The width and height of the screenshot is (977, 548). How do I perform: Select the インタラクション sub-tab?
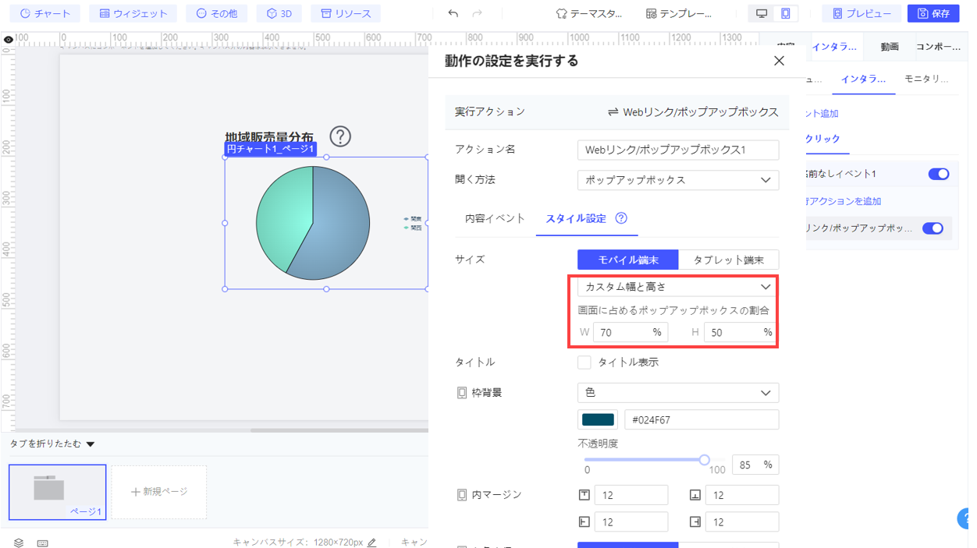click(864, 79)
